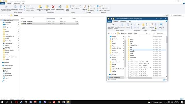Click the Telegram icon on the taskbar
This screenshot has height=104, width=185.
[x=40, y=102]
